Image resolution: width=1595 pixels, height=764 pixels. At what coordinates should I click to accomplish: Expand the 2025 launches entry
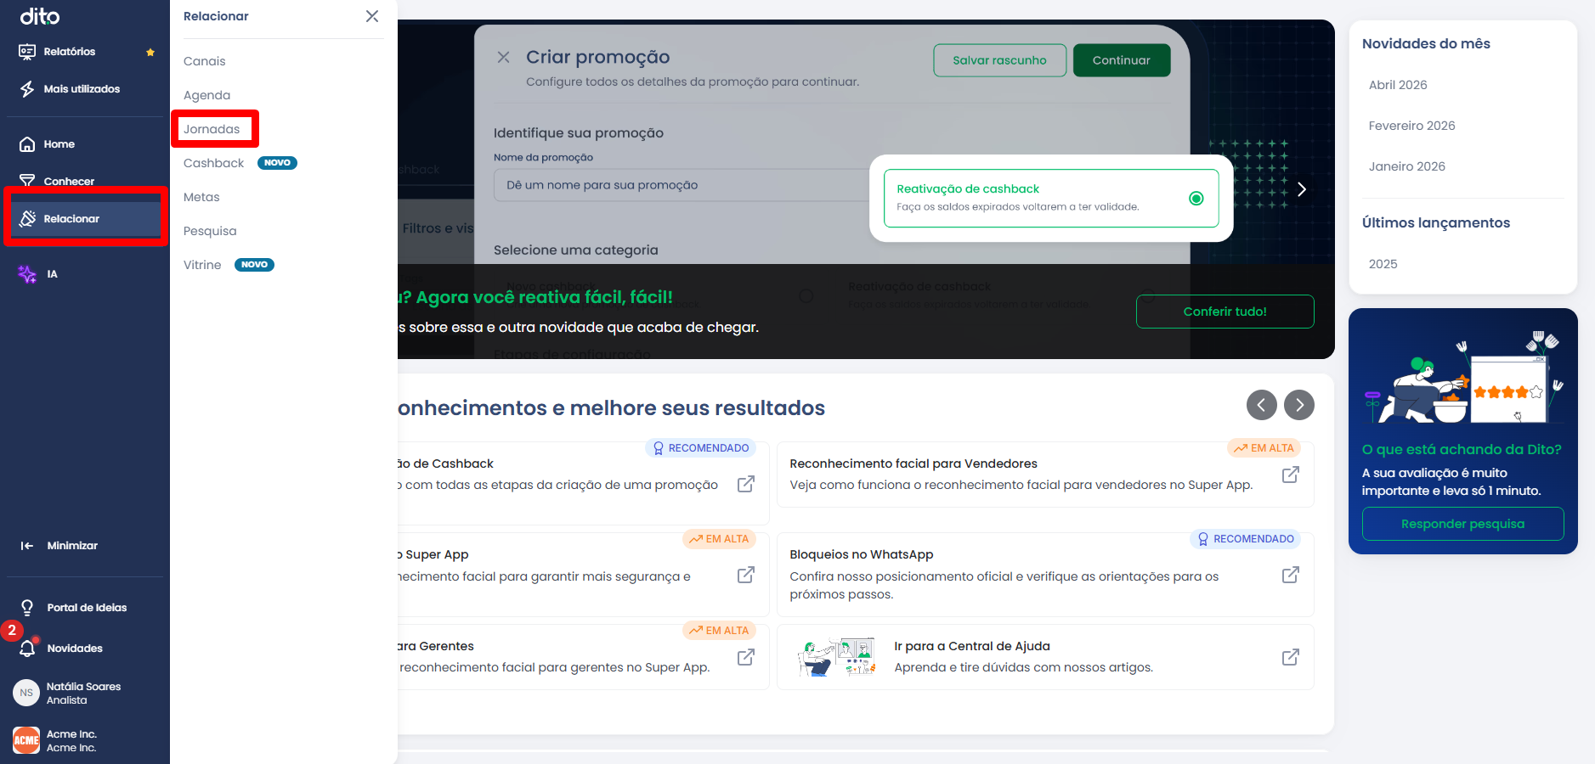(1383, 264)
